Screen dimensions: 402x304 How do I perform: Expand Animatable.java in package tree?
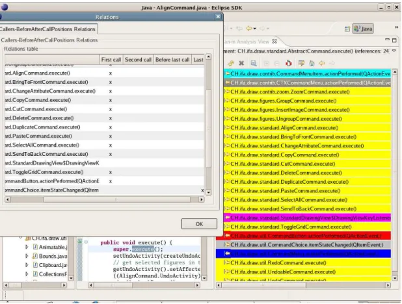tap(27, 247)
